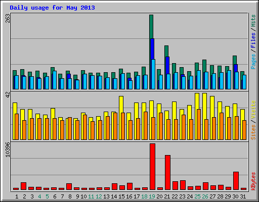The height and width of the screenshot is (202, 259).
Task: Click the 263 hits axis label
Action: coord(8,18)
